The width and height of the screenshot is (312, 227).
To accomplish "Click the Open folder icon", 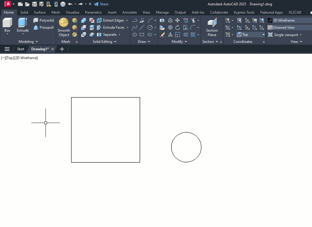I will (27, 4).
